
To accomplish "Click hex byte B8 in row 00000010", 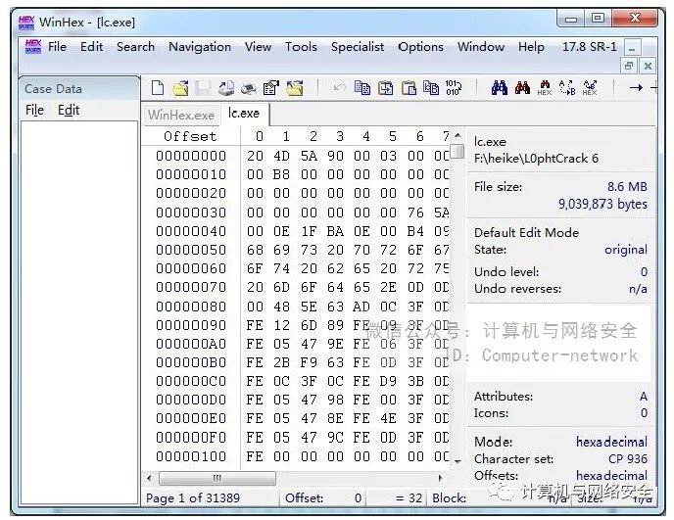I will pyautogui.click(x=281, y=174).
